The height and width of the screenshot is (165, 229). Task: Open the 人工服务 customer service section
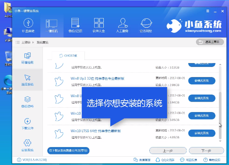tap(123, 25)
